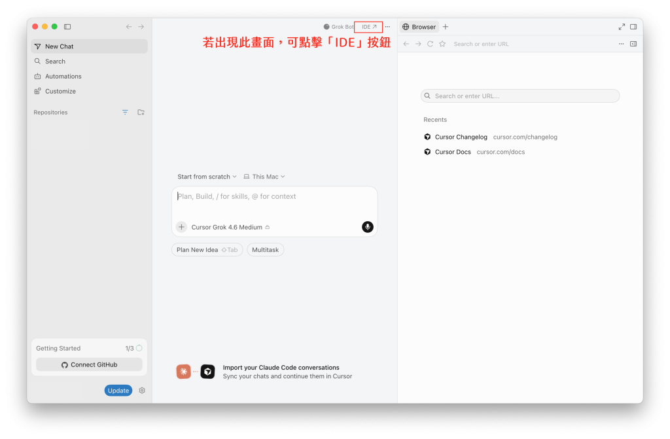Screen dimensions: 670x439
Task: Toggle the right panel layout icon
Action: point(633,27)
